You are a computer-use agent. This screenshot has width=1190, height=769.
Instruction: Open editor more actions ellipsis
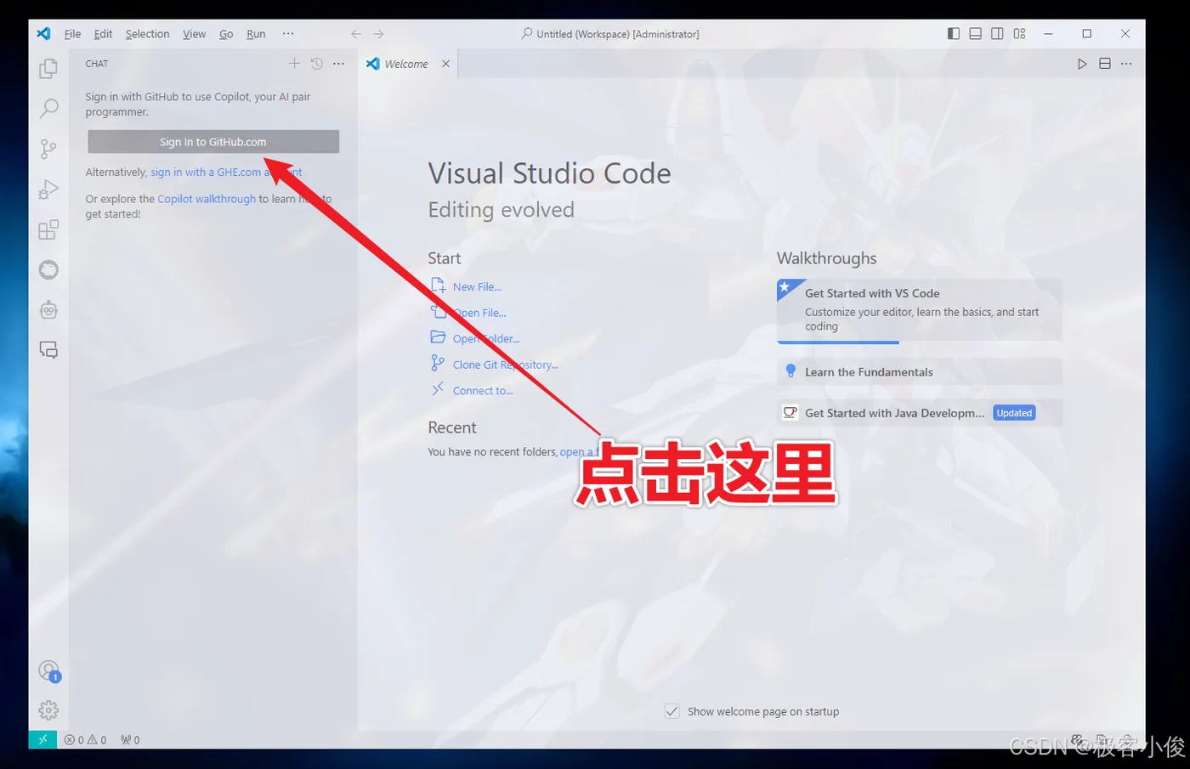[1126, 64]
